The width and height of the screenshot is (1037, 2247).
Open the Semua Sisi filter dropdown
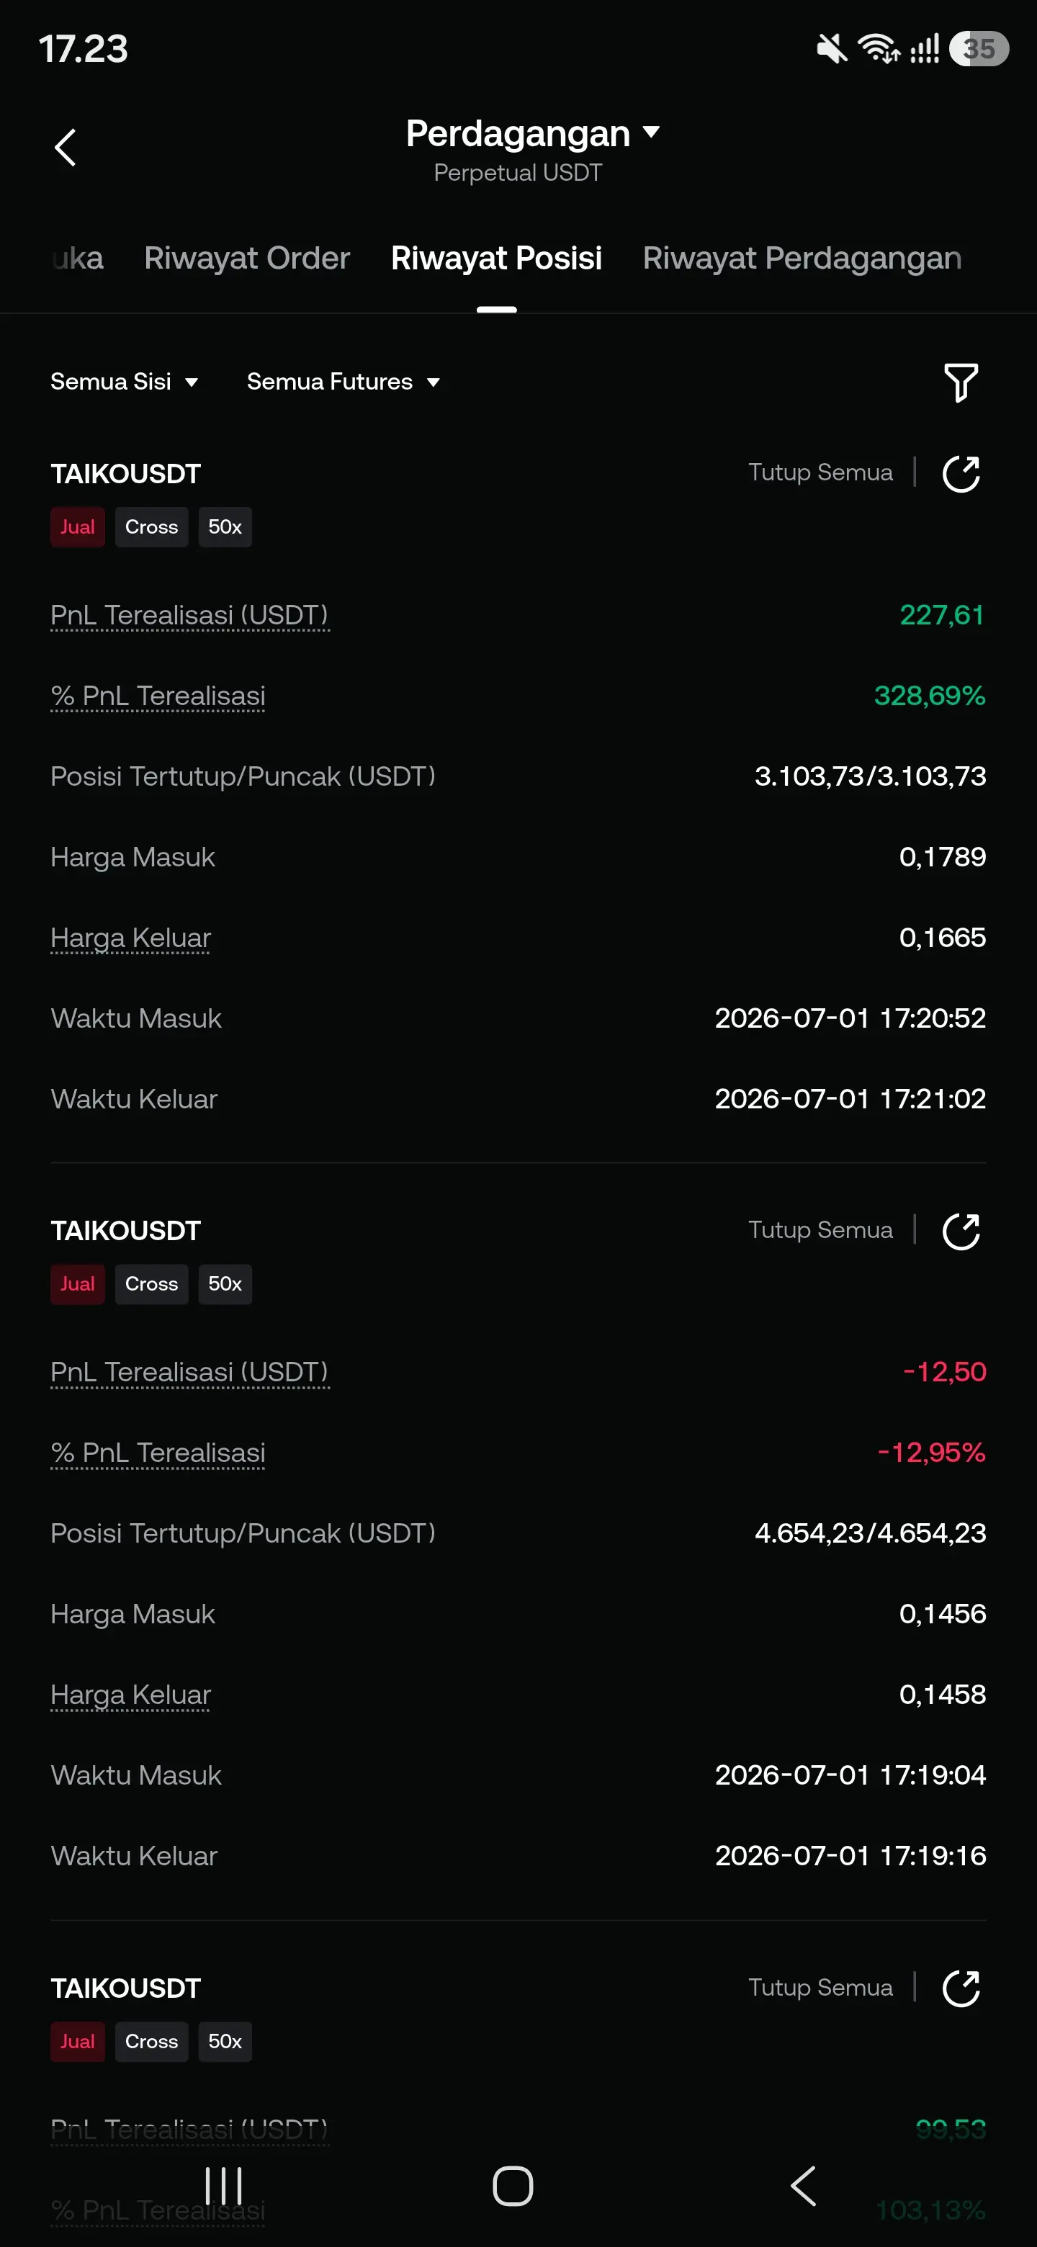(x=125, y=382)
